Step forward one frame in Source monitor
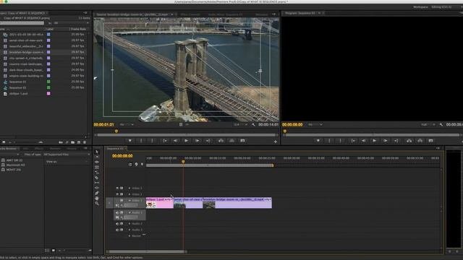Viewport: 463px width, 260px height. coord(197,141)
